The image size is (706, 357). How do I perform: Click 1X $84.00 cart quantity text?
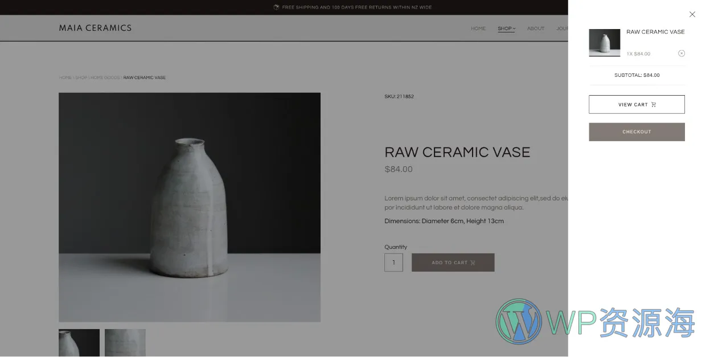pyautogui.click(x=638, y=54)
